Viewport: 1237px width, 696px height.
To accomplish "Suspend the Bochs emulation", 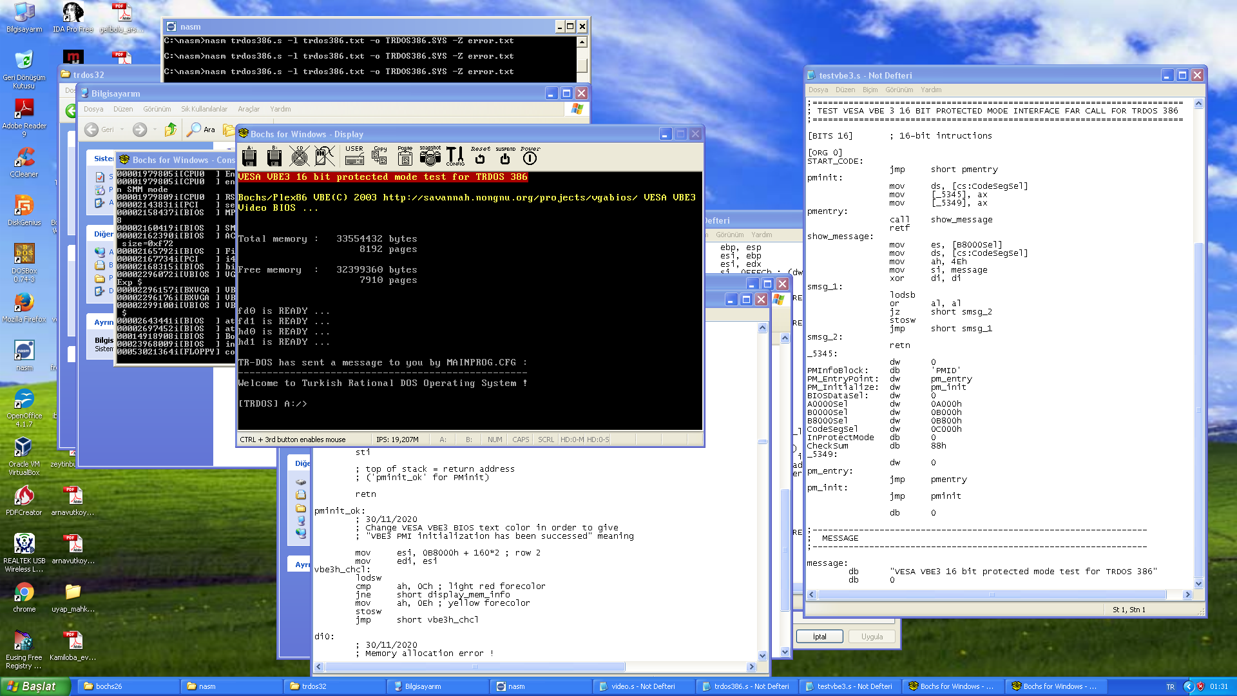I will [x=505, y=155].
